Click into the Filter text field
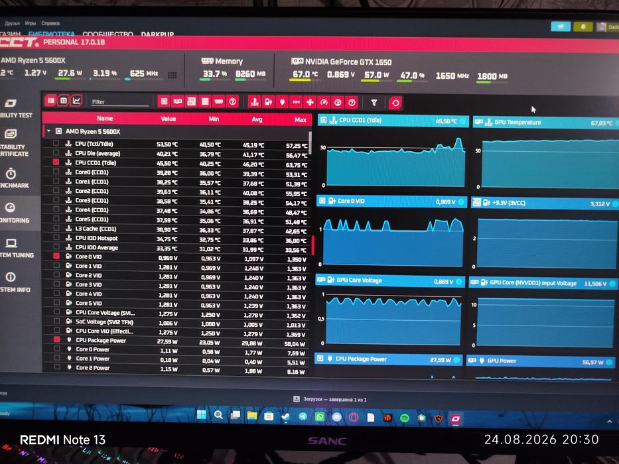Image resolution: width=619 pixels, height=464 pixels. [119, 102]
